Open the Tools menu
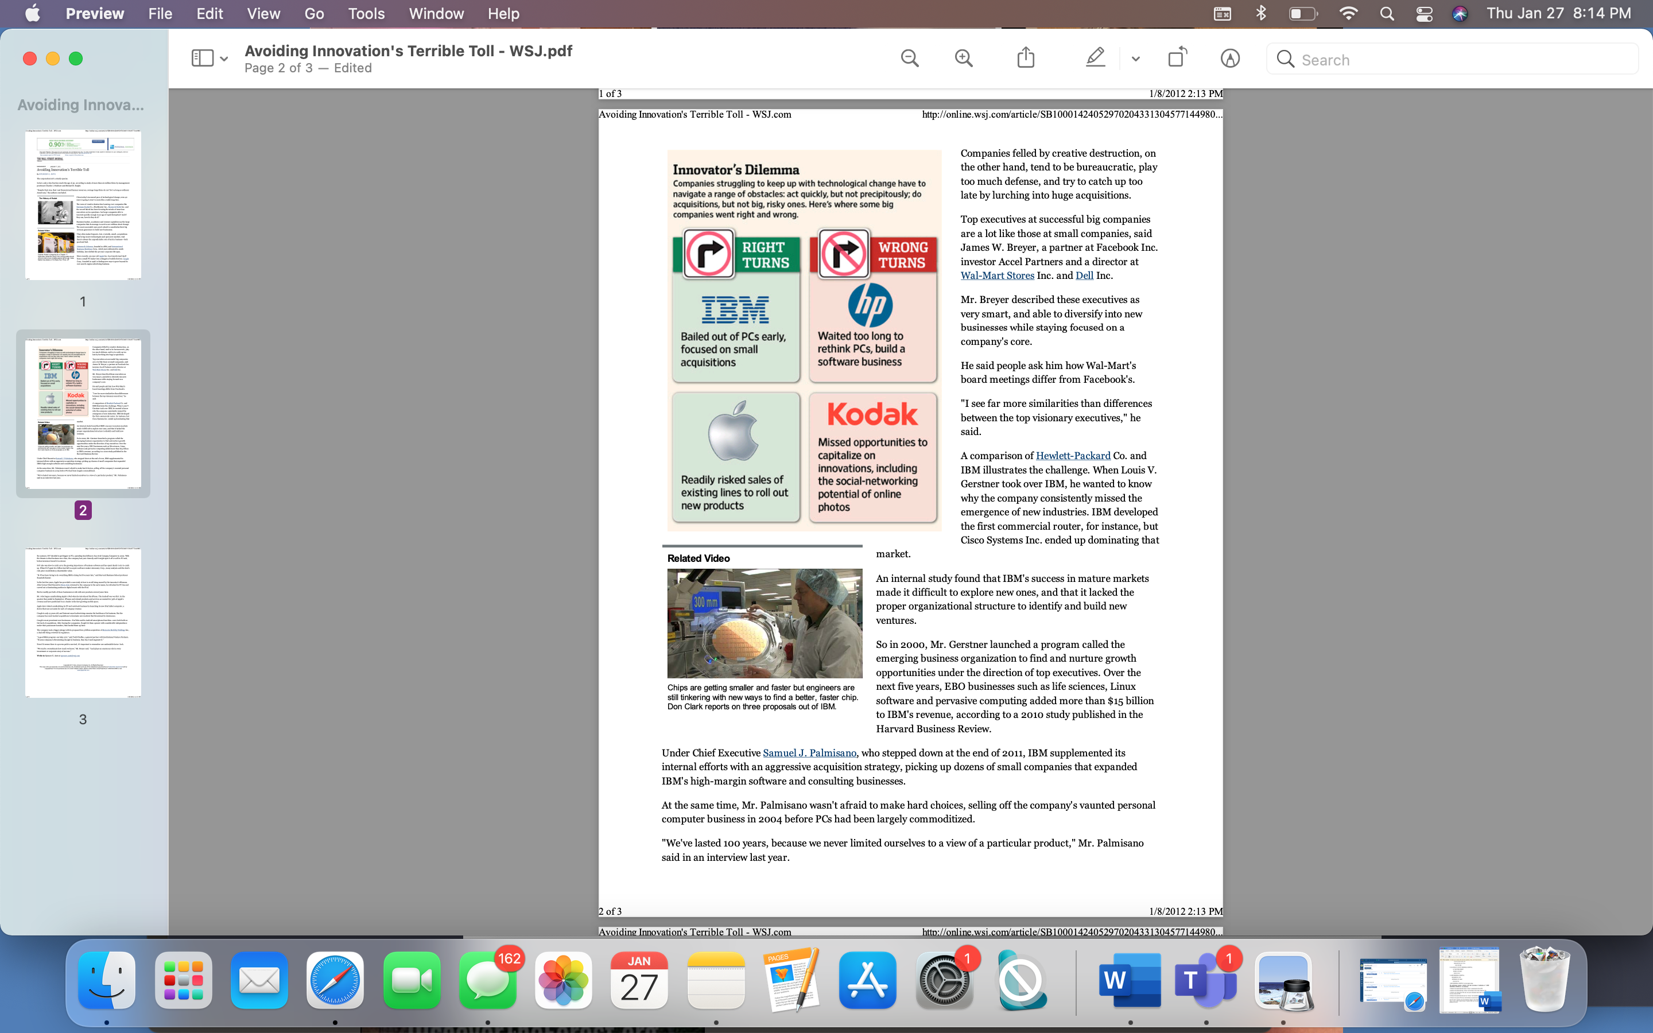Viewport: 1653px width, 1033px height. (x=366, y=13)
